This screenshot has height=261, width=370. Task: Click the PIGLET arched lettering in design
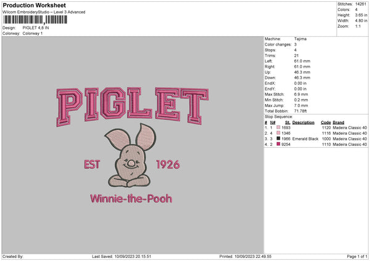pos(133,106)
